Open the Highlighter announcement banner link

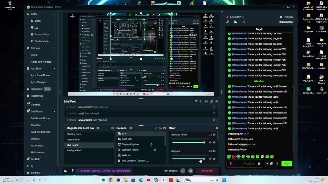[x=104, y=171]
